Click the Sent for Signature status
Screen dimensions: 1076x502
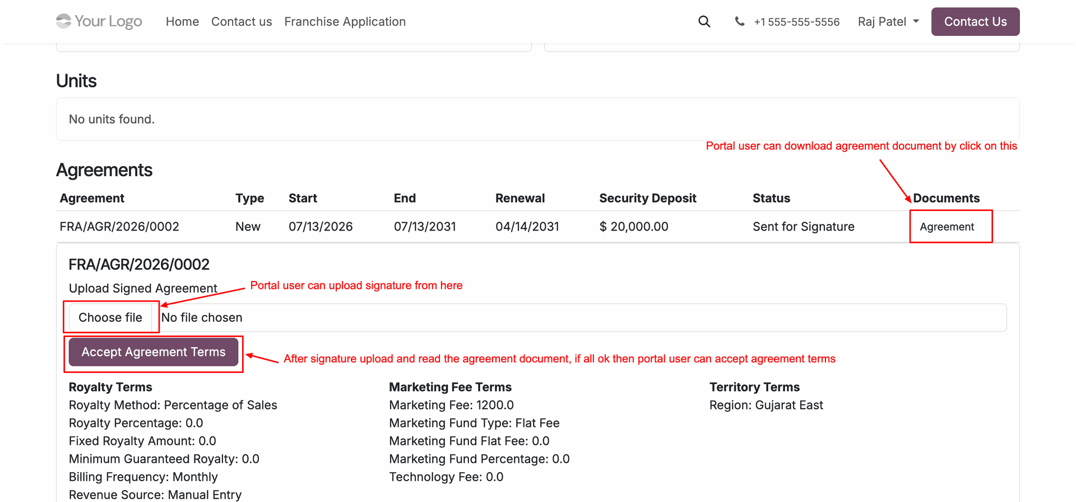(x=803, y=227)
